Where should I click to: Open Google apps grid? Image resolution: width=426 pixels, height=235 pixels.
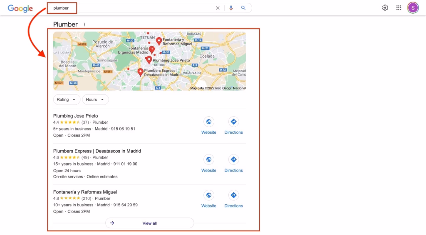click(x=399, y=8)
